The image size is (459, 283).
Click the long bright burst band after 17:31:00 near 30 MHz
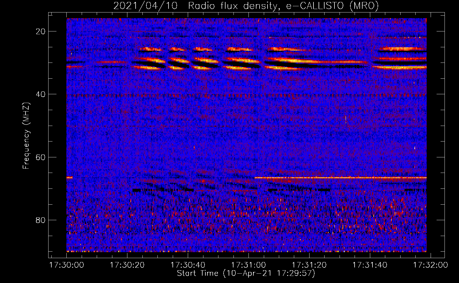(x=316, y=61)
